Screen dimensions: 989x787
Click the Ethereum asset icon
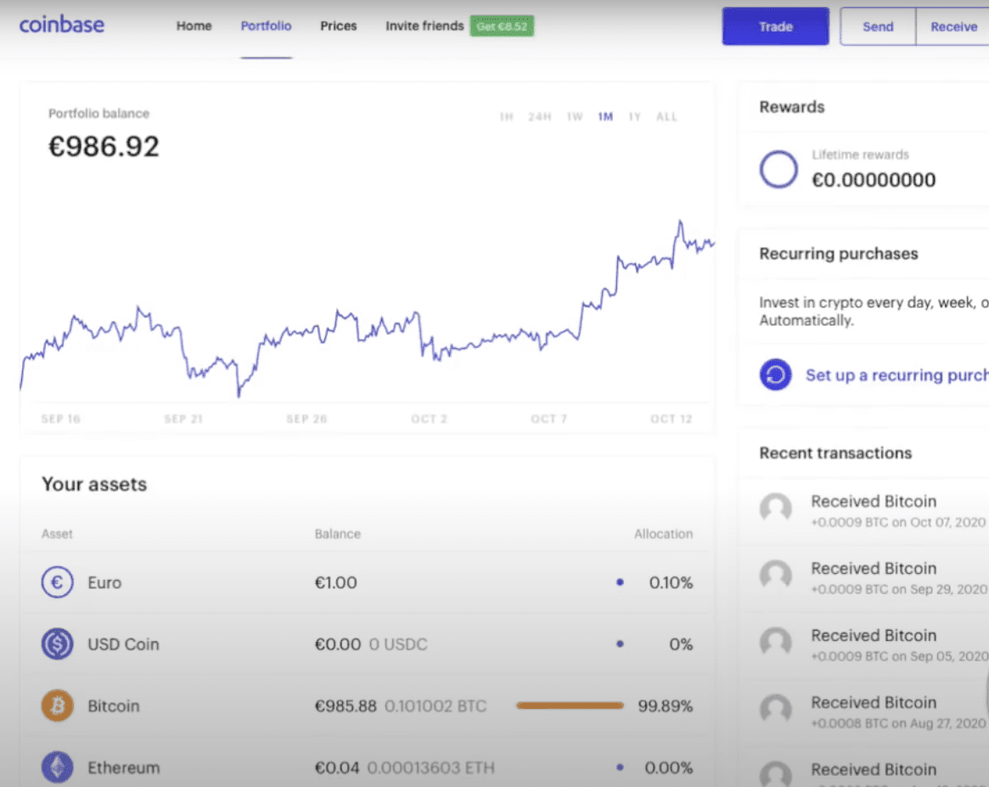58,767
